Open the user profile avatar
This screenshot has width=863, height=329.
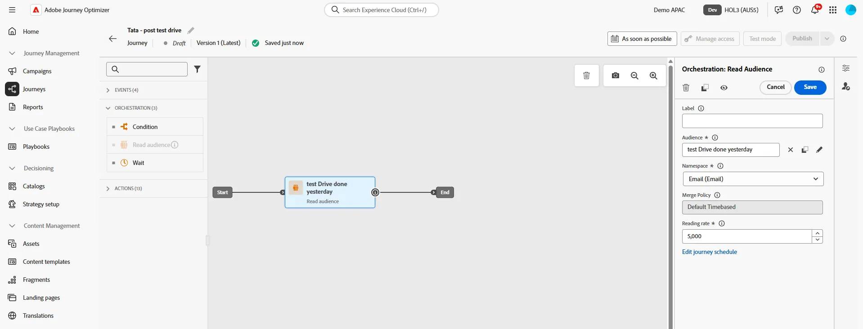851,10
